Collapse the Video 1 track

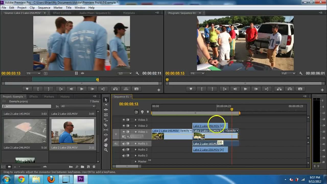(136, 132)
